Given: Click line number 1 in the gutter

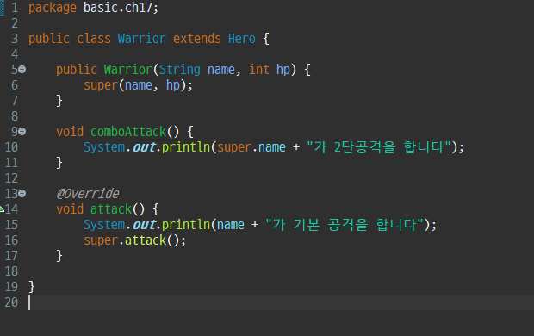Looking at the screenshot, I should coord(15,8).
